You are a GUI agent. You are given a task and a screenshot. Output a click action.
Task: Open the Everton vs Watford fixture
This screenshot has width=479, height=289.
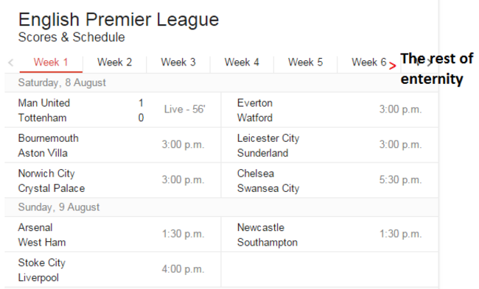coord(329,110)
